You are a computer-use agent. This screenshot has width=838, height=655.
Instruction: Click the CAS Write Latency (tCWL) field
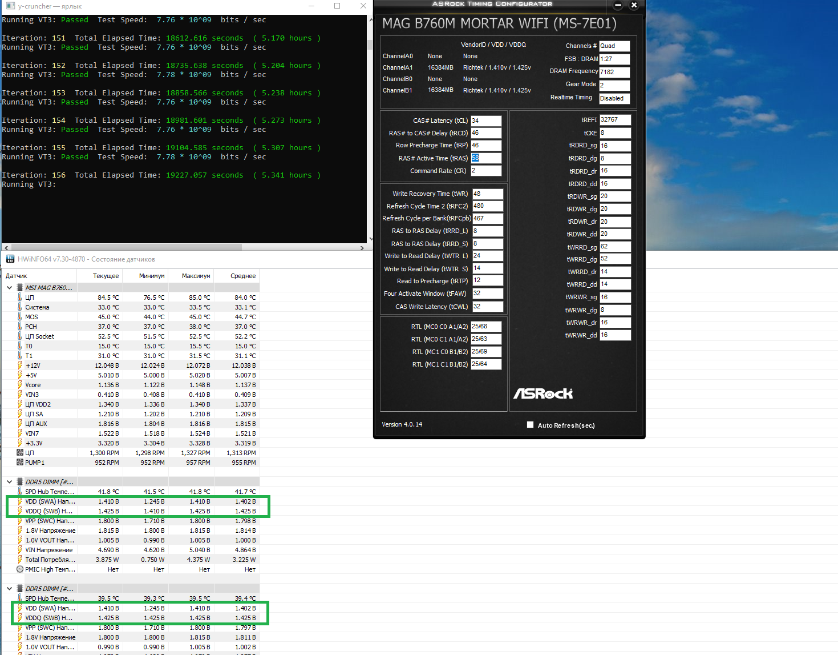coord(488,306)
